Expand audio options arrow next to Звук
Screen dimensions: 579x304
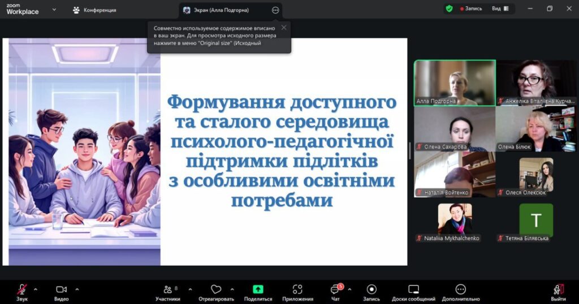click(x=36, y=289)
